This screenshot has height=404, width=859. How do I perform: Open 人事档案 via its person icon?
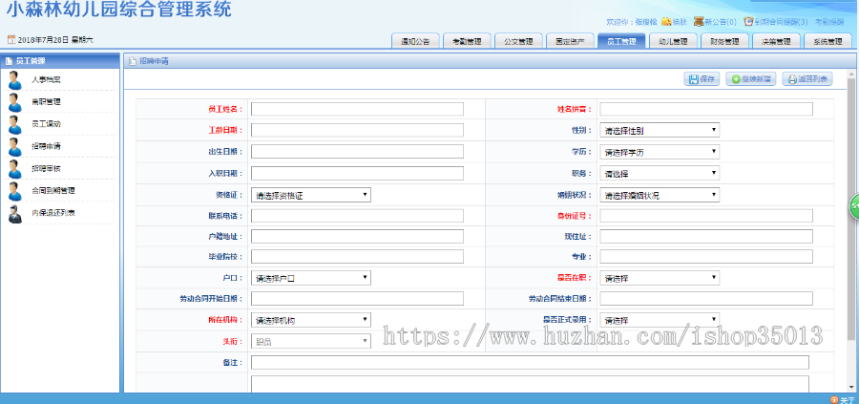point(14,80)
